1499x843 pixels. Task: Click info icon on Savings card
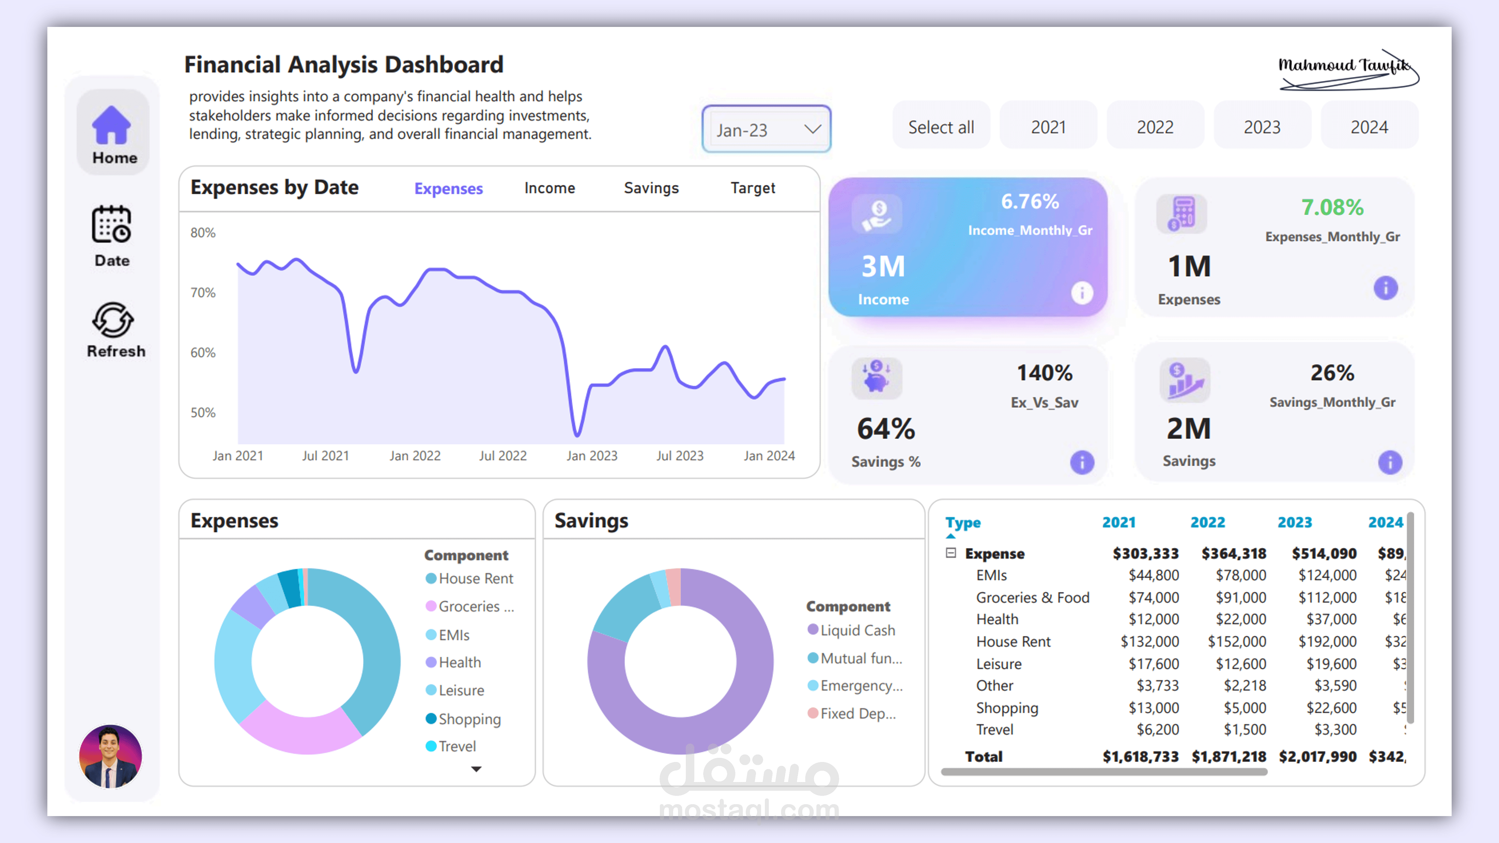[x=1390, y=463]
